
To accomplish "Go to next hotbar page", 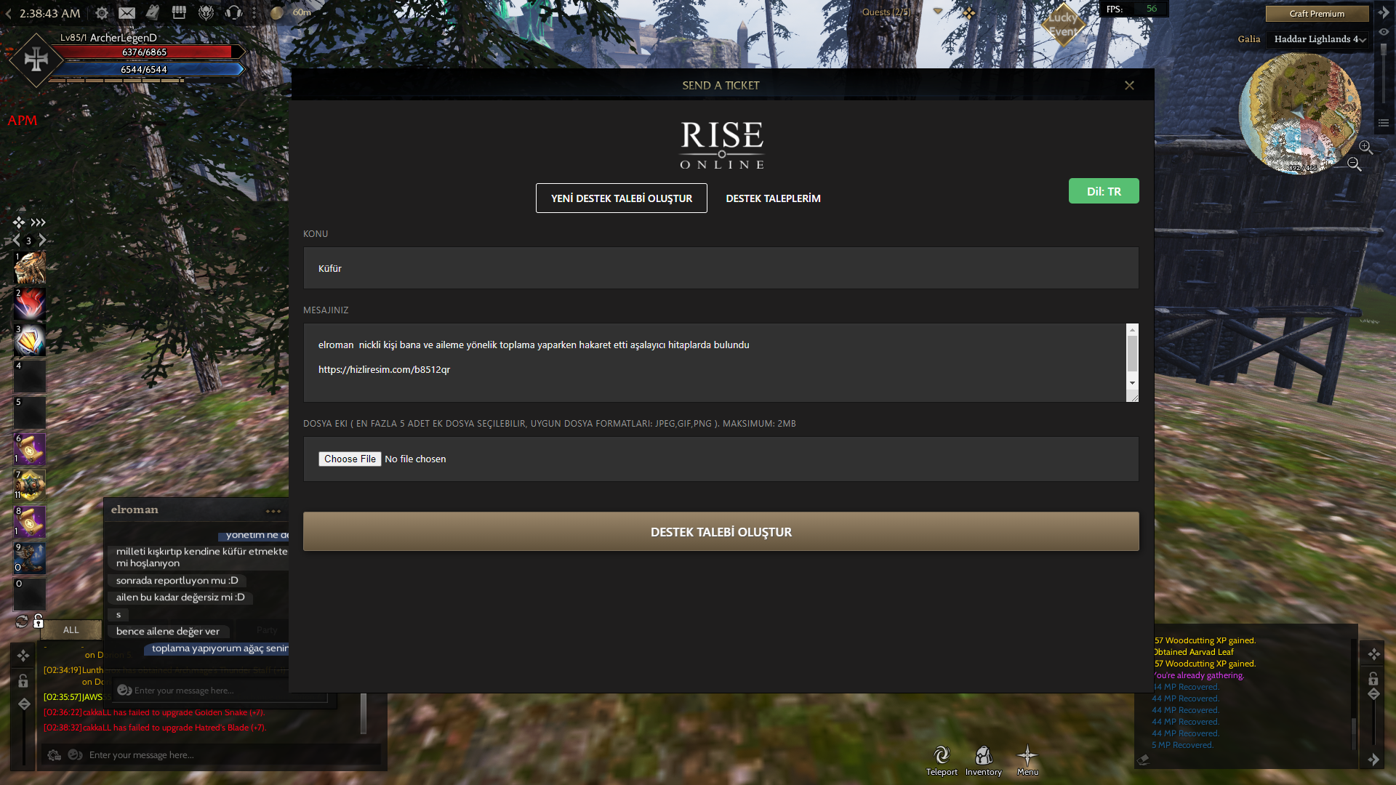I will click(x=42, y=240).
